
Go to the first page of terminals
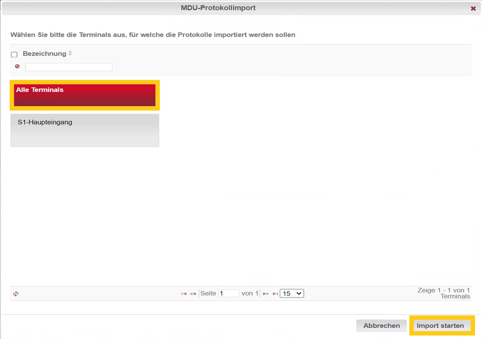[x=184, y=294]
